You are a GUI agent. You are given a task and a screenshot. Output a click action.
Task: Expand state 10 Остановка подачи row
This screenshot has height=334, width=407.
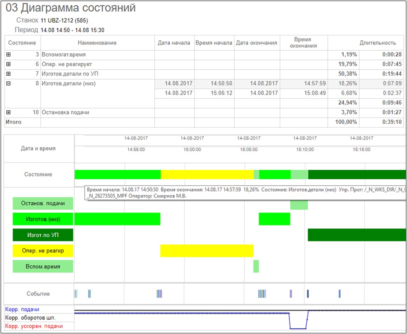click(x=8, y=112)
